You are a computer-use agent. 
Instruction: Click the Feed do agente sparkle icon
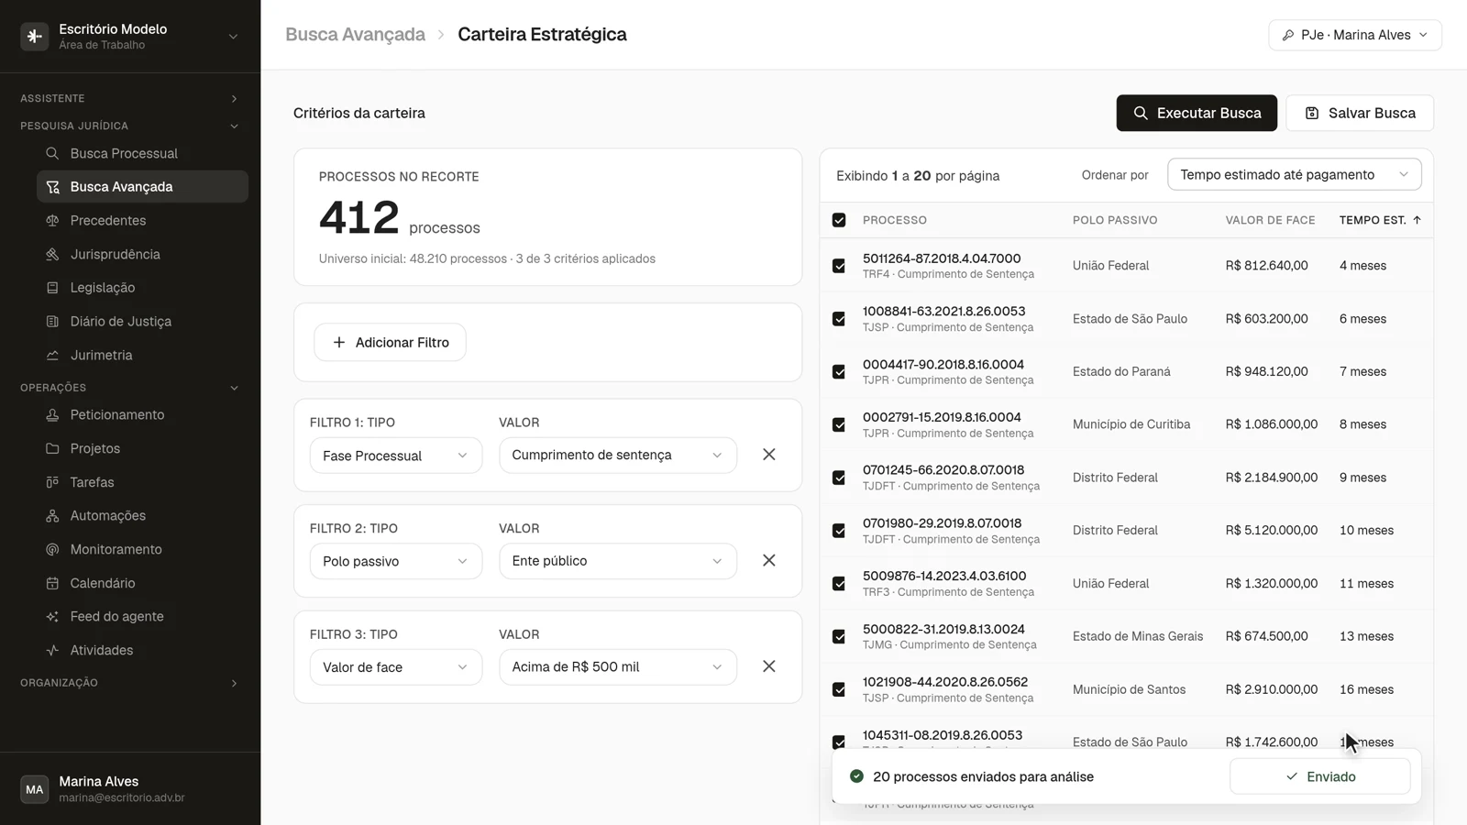pos(52,617)
